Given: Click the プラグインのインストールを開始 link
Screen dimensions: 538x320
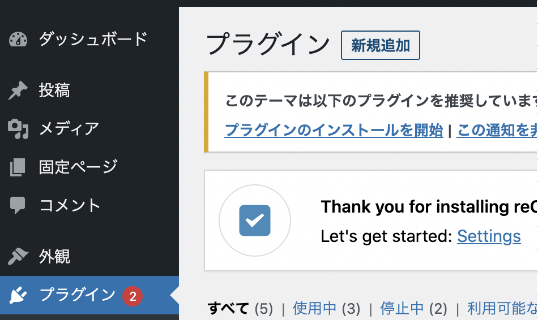Looking at the screenshot, I should point(334,130).
